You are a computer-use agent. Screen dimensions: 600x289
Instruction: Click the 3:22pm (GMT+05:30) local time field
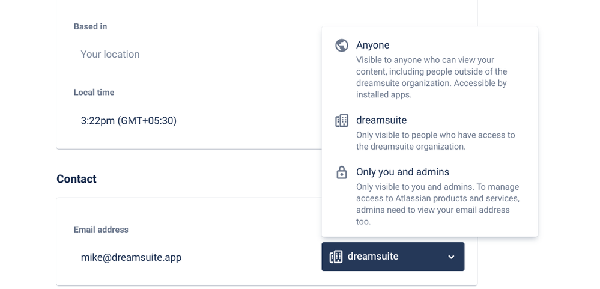coord(129,121)
